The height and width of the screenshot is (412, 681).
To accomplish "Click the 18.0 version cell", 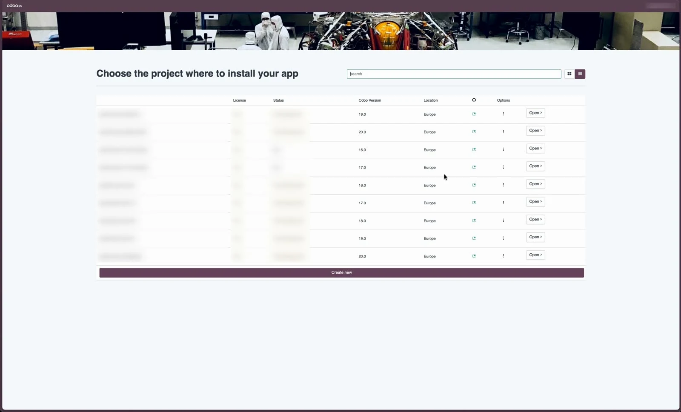I will [x=362, y=221].
